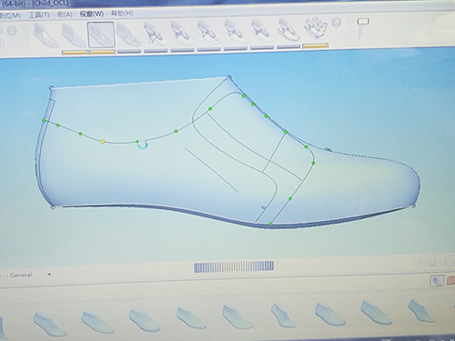
Task: Click the small rectangle icon in toolbar
Action: click(x=363, y=22)
